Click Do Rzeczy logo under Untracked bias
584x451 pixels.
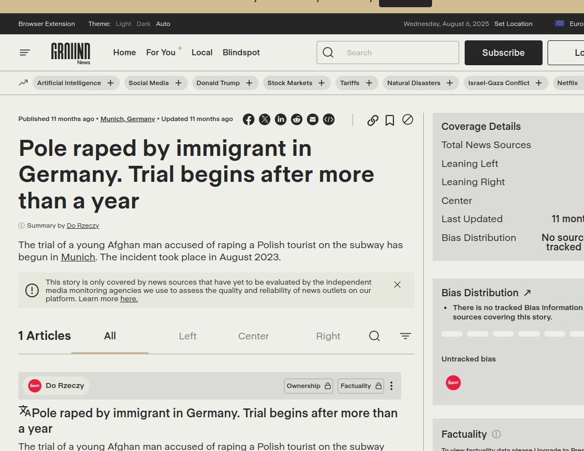point(453,383)
